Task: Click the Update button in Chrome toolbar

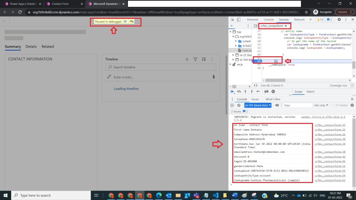Action: point(343,12)
